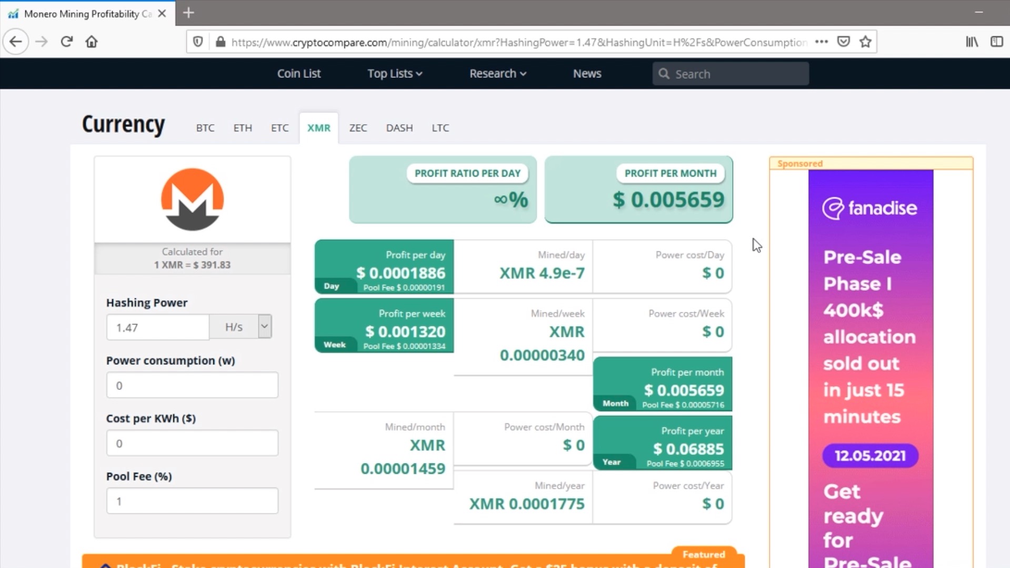Viewport: 1010px width, 568px height.
Task: Open the Research dropdown menu
Action: 497,74
